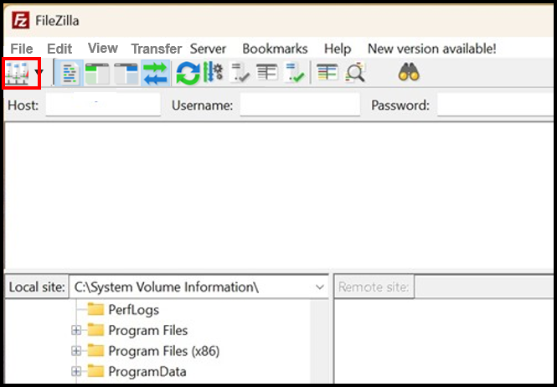557x387 pixels.
Task: Select the PerfLogs folder
Action: (x=123, y=310)
